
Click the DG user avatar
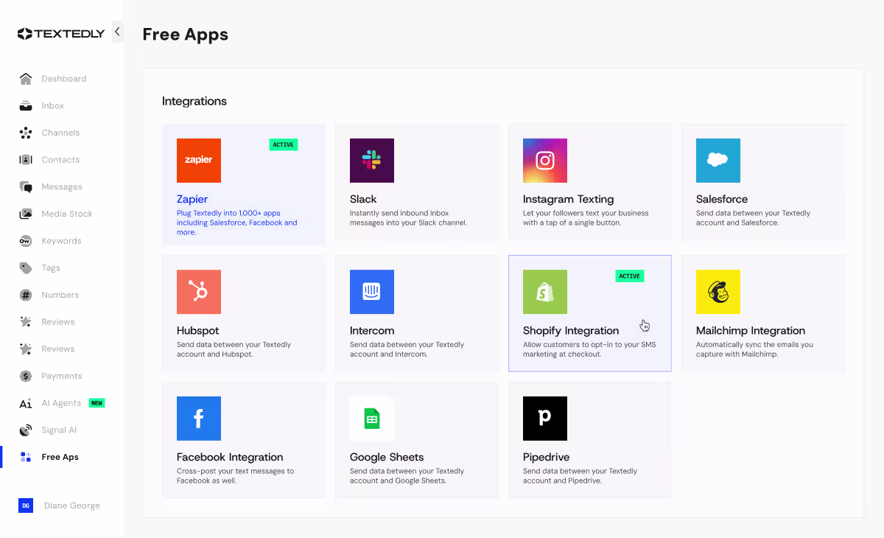tap(26, 506)
